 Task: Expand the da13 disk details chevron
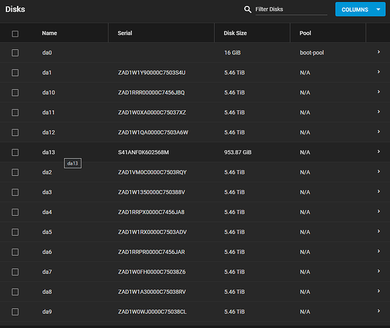coord(379,152)
